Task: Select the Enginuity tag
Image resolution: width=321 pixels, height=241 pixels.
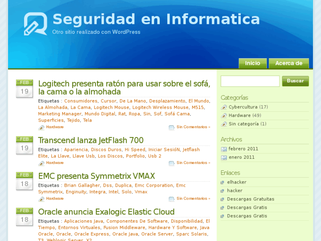Action: (x=76, y=192)
